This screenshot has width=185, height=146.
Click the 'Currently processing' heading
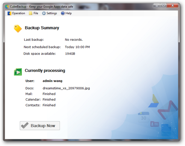[45, 70]
